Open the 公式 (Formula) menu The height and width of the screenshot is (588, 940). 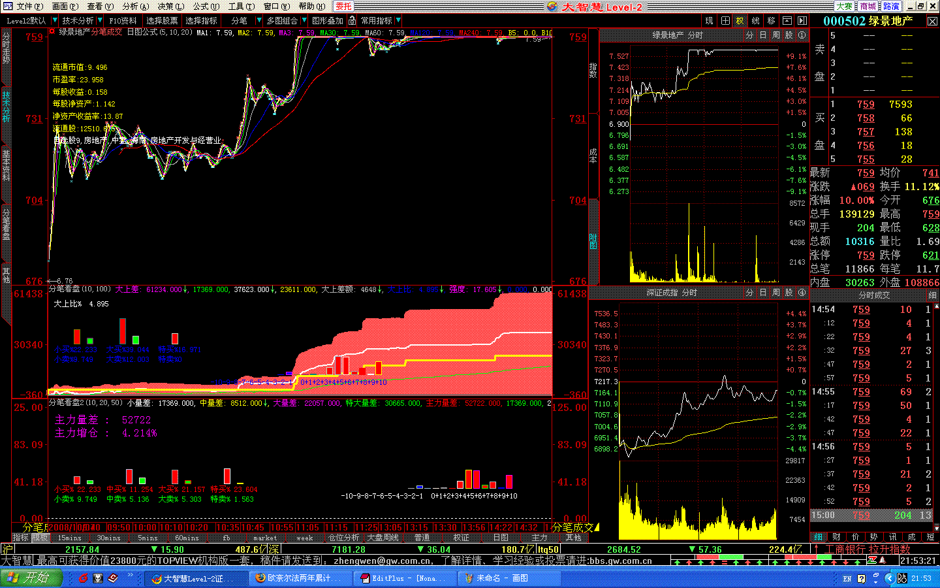(x=206, y=7)
